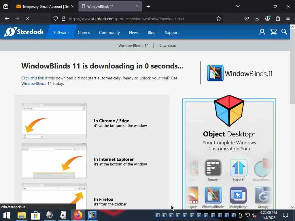Viewport: 295px width, 221px height.
Task: Open the Software menu
Action: pyautogui.click(x=61, y=33)
